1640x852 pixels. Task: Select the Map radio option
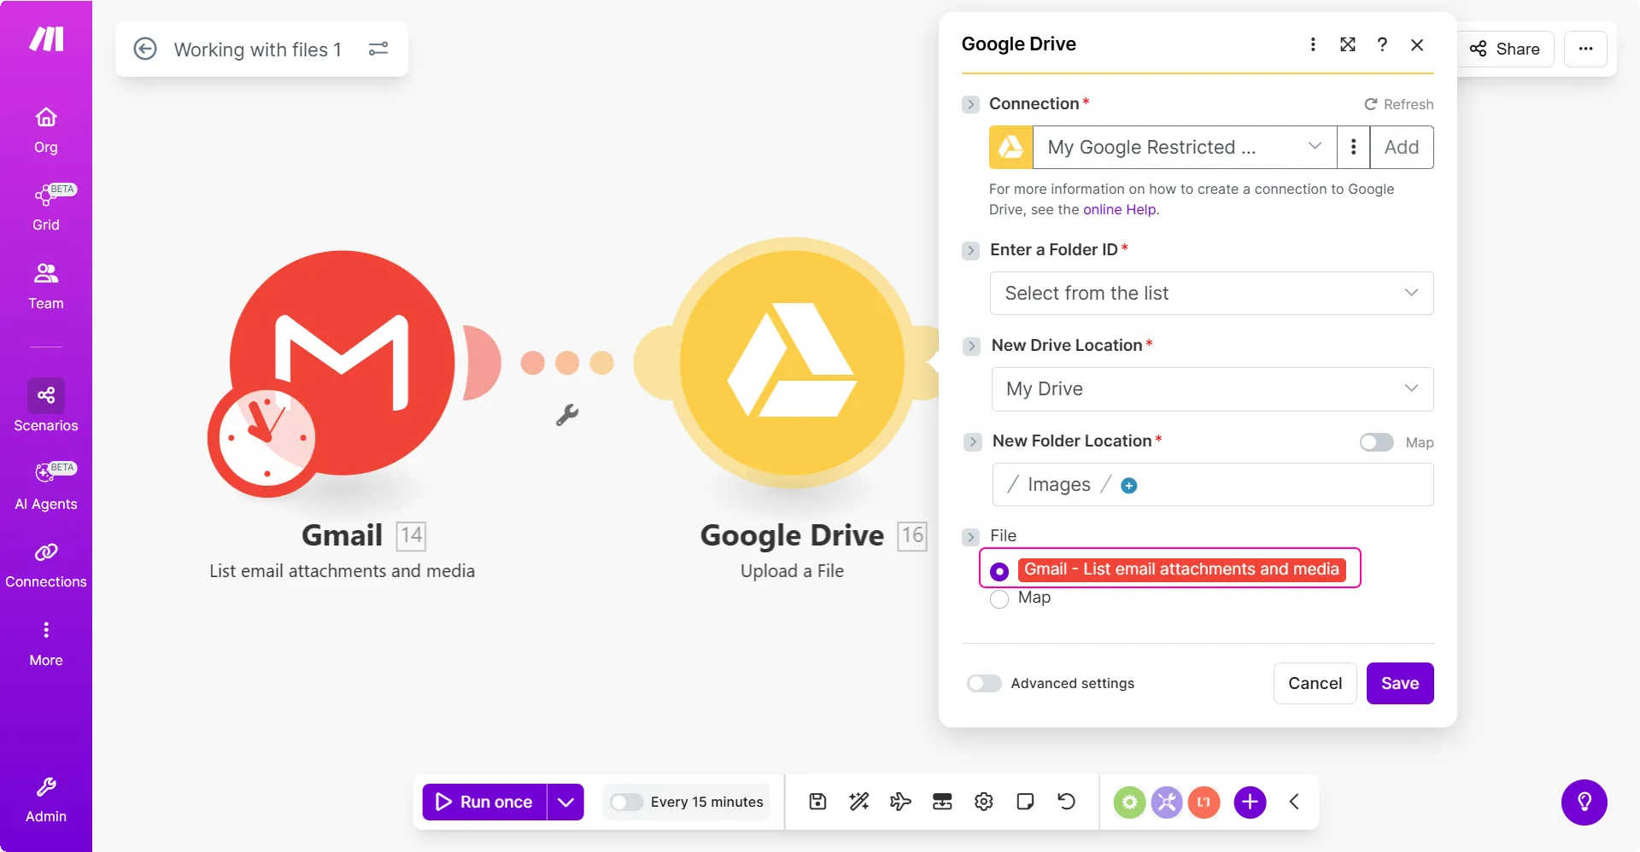tap(999, 599)
